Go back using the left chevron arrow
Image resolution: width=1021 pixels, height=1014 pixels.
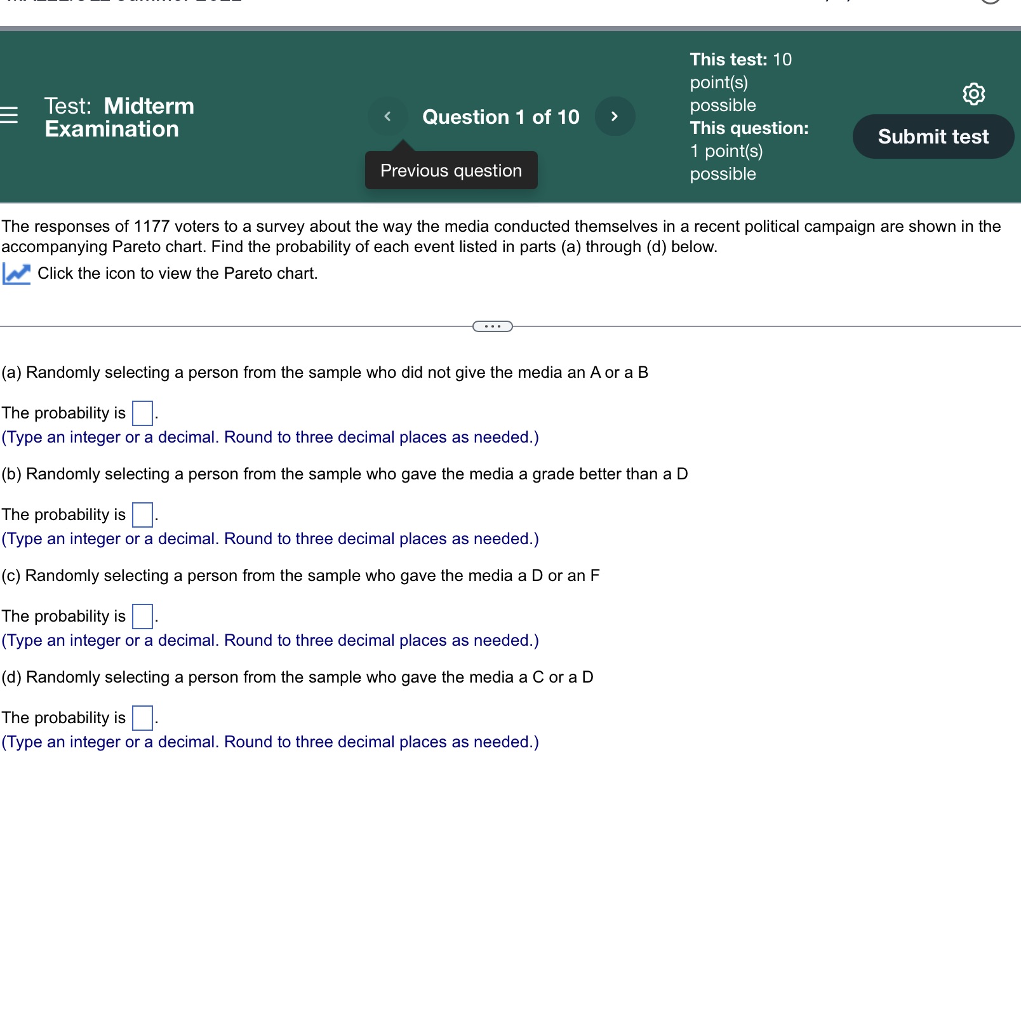(387, 116)
